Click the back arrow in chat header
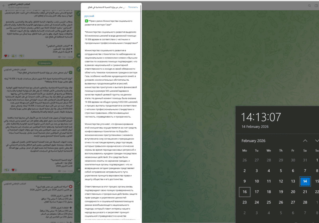 tap(4, 5)
